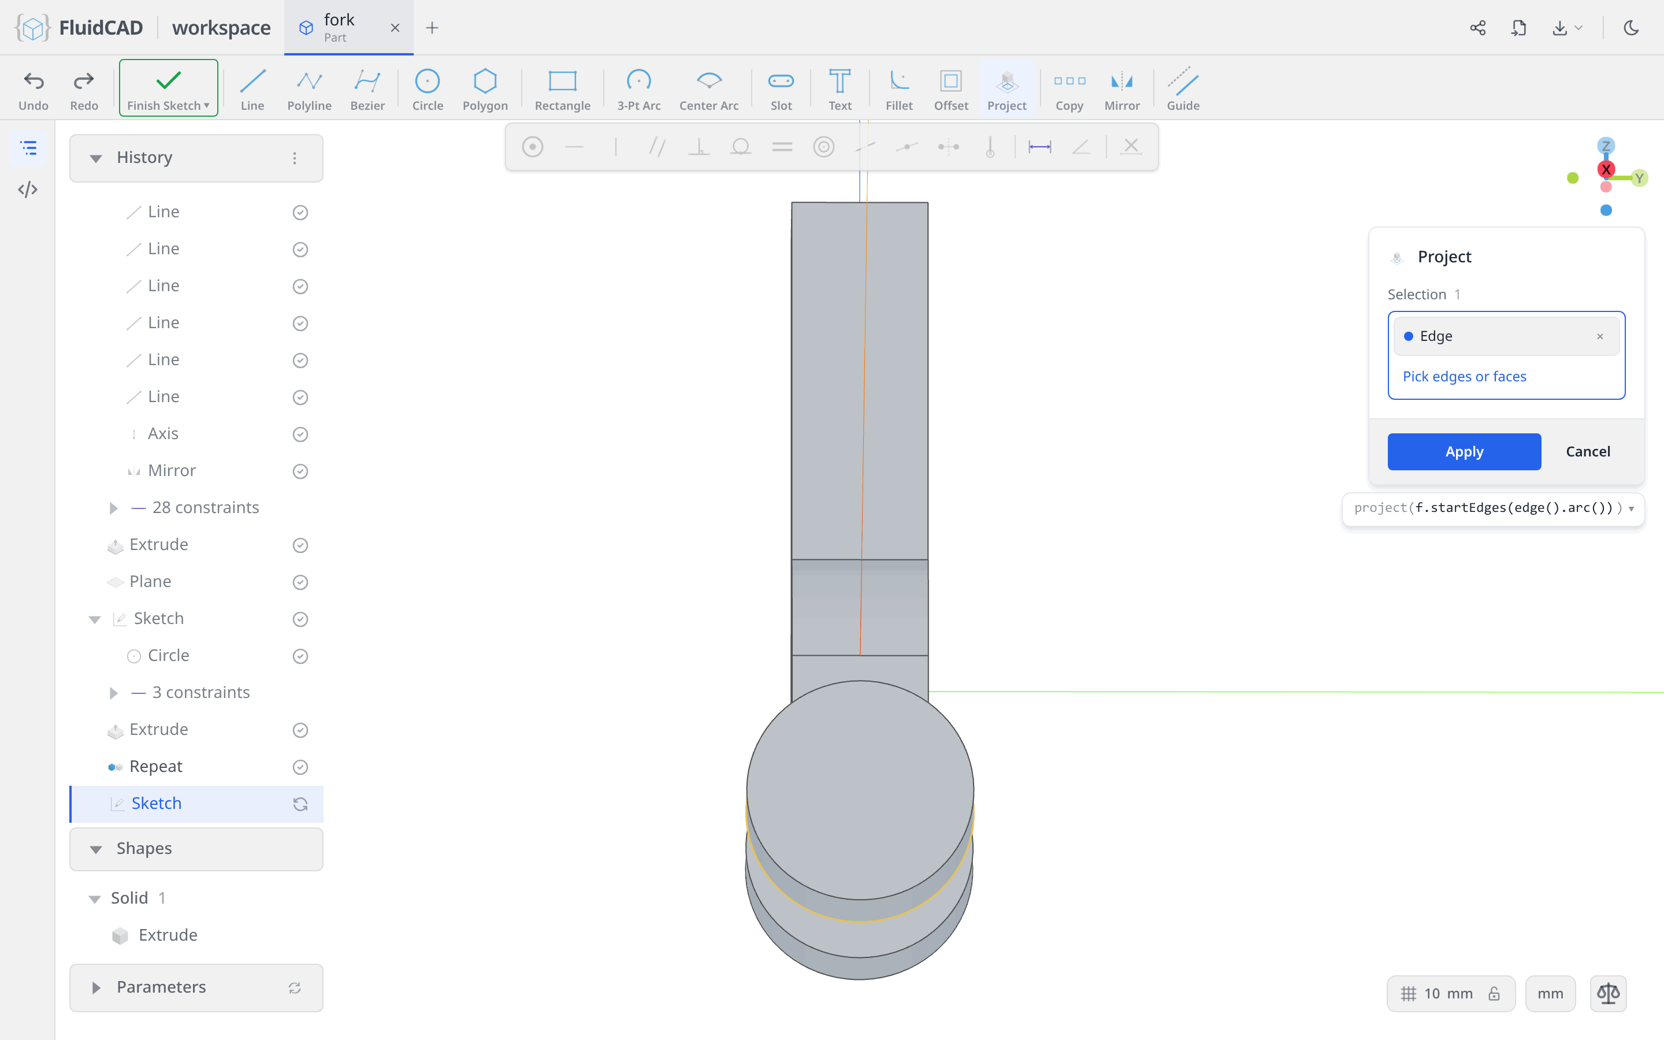Image resolution: width=1664 pixels, height=1040 pixels.
Task: Select the Polyline tool
Action: tap(310, 89)
